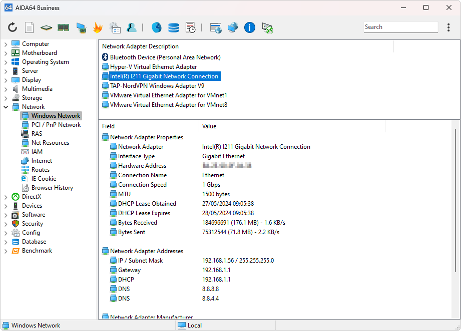Click into the Search field

400,27
